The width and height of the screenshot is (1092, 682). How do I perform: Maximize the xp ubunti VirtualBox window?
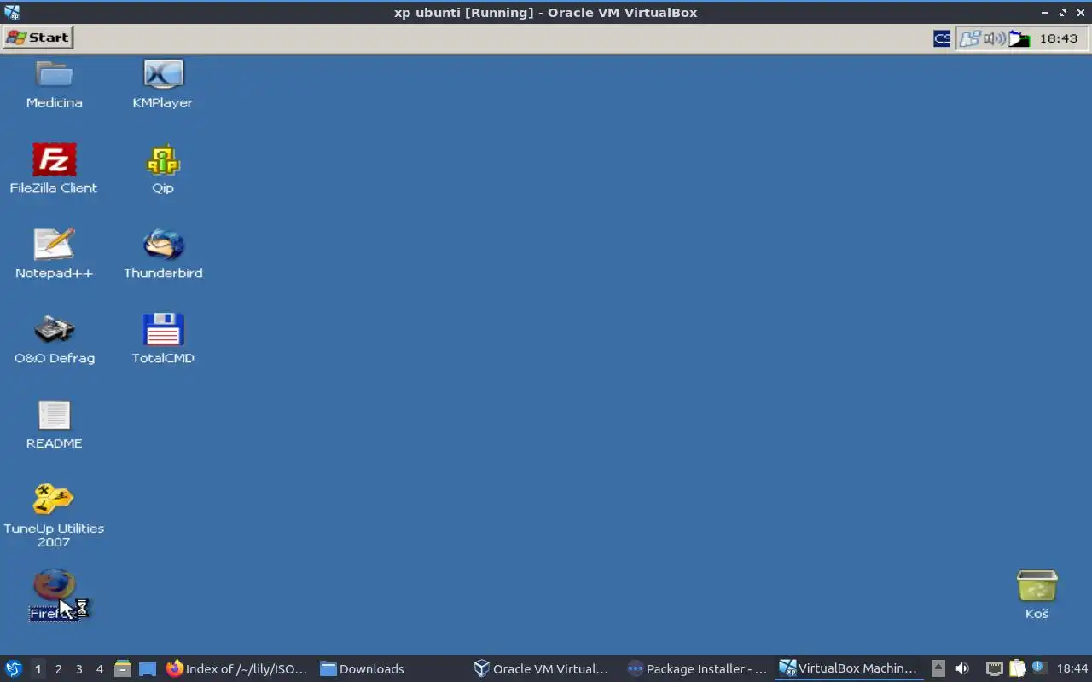1063,13
